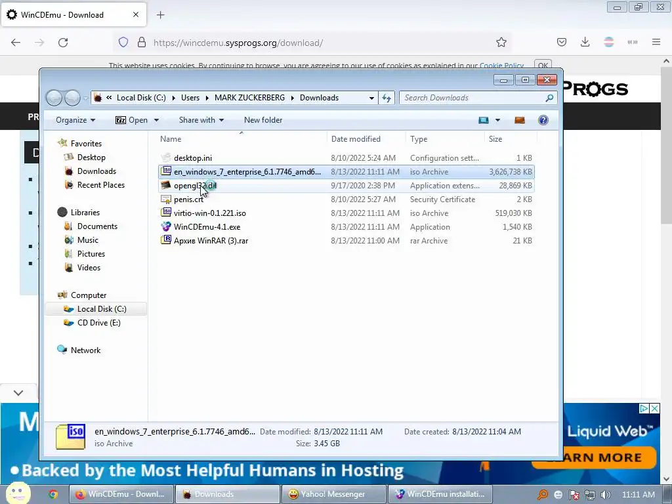The image size is (672, 504).
Task: Open Downloads under Favorites
Action: [x=96, y=171]
